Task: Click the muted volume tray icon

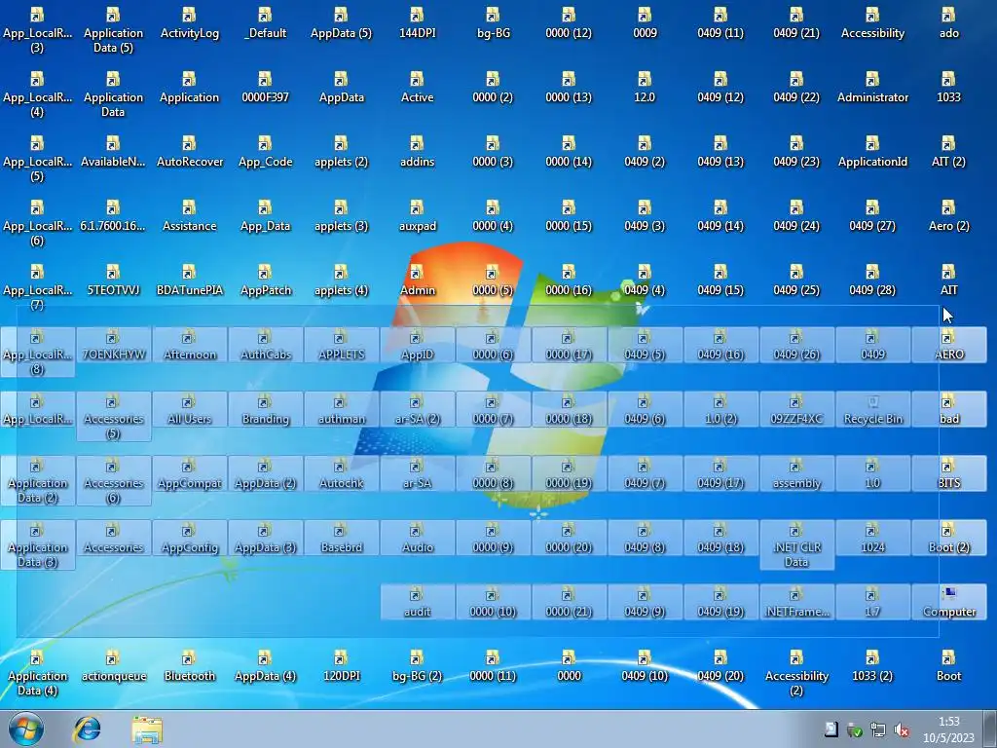Action: coord(901,730)
